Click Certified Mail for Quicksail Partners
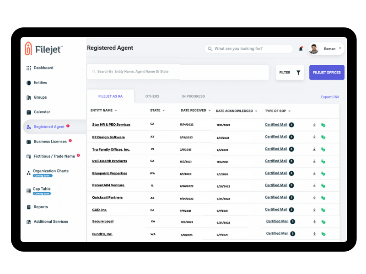366x274 pixels. [276, 197]
